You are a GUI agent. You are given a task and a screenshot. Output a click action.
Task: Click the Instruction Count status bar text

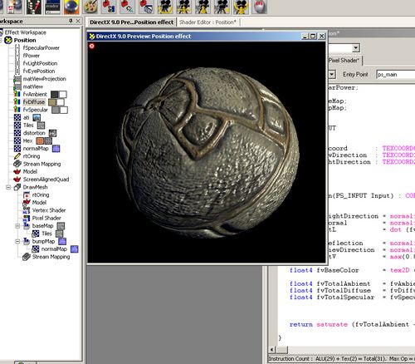tap(342, 359)
